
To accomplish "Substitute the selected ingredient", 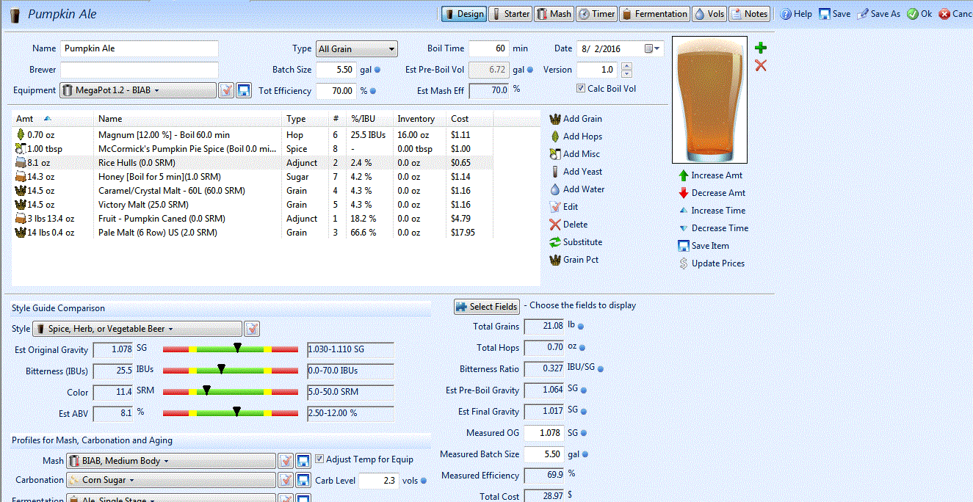I will coord(576,242).
